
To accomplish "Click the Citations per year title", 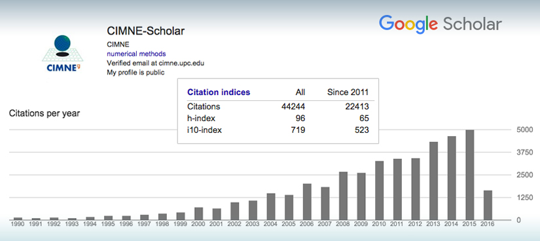I will tap(45, 113).
